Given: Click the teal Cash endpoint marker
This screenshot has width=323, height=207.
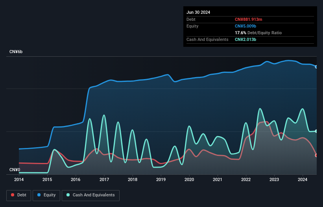Looking at the screenshot, I should point(316,131).
